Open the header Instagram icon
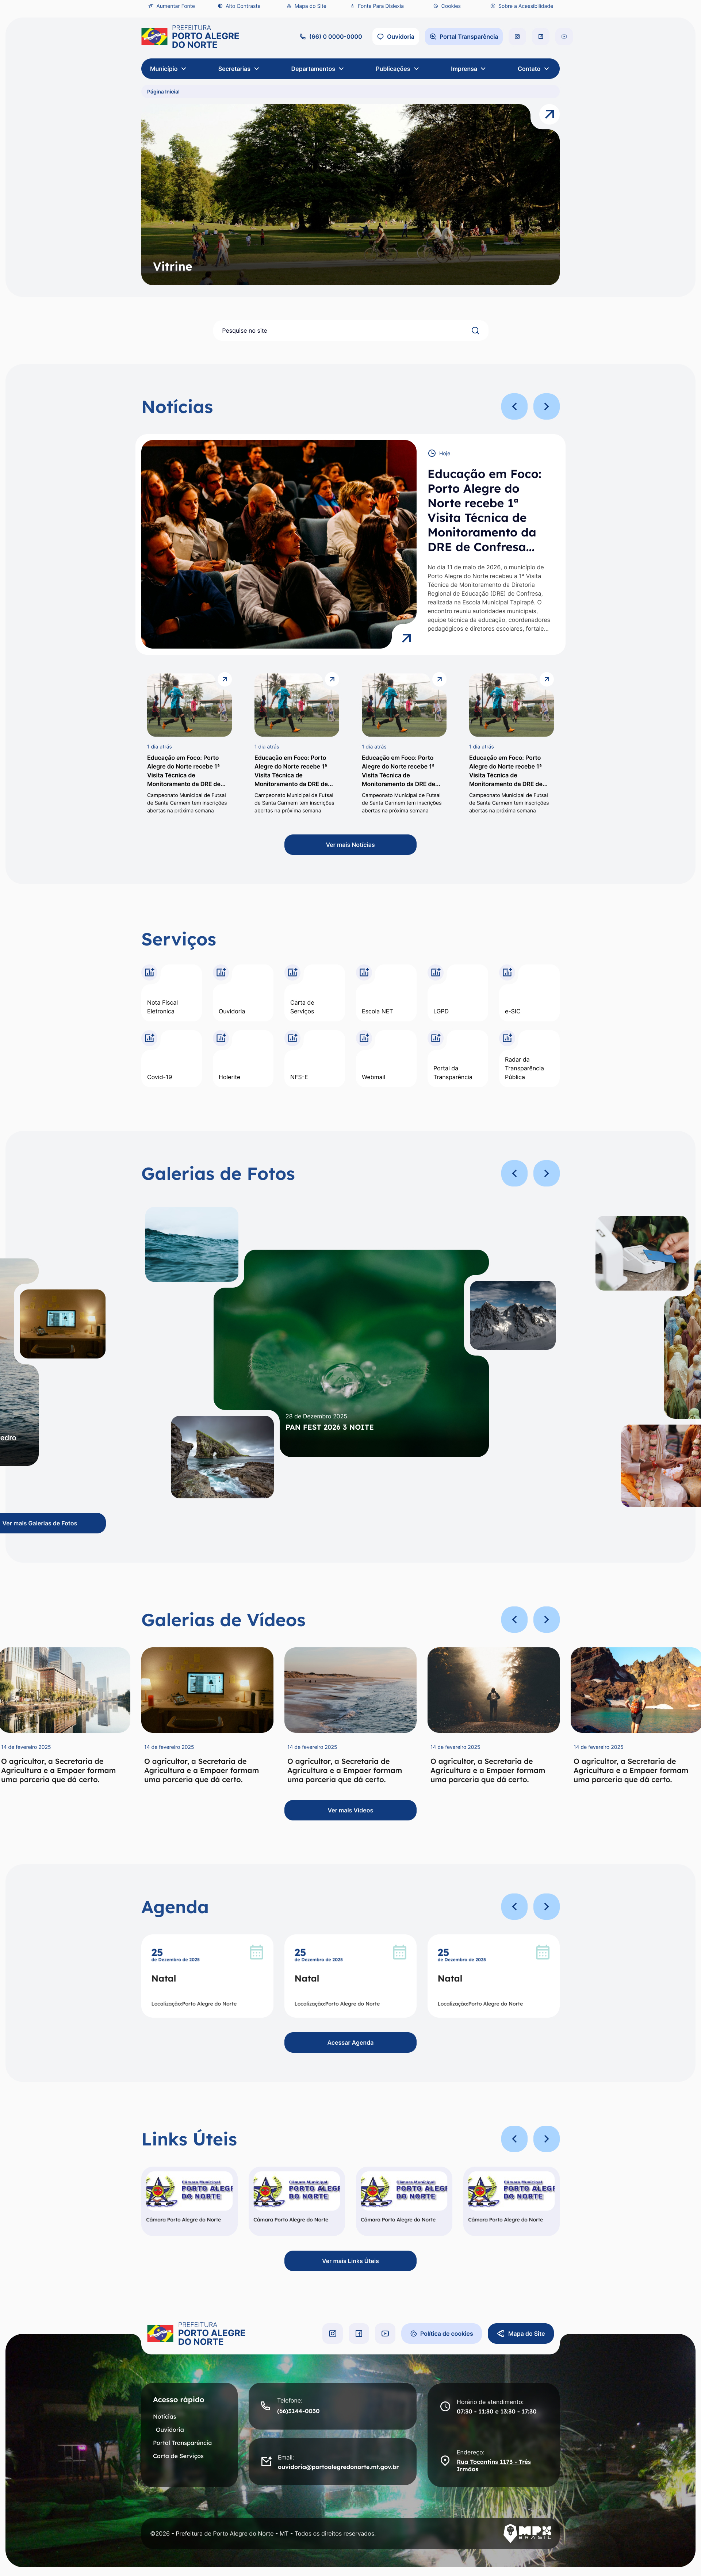This screenshot has width=701, height=2576. coord(517,37)
